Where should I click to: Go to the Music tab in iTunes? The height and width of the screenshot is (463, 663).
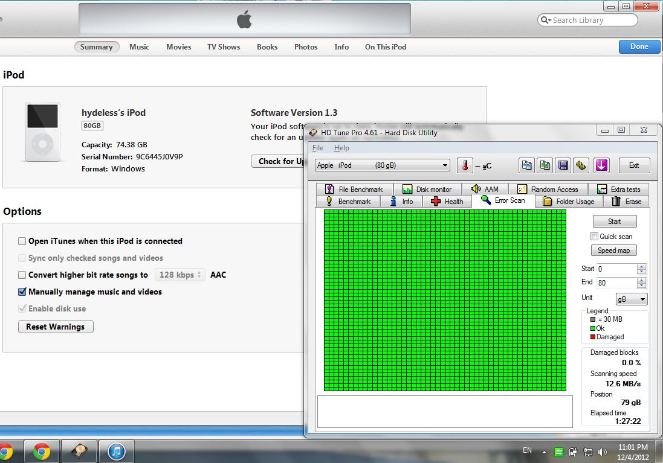(139, 47)
